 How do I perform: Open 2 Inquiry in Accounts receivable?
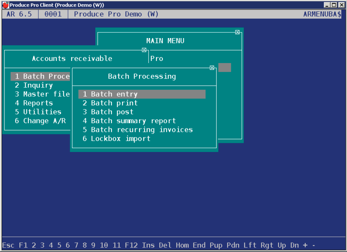(34, 85)
